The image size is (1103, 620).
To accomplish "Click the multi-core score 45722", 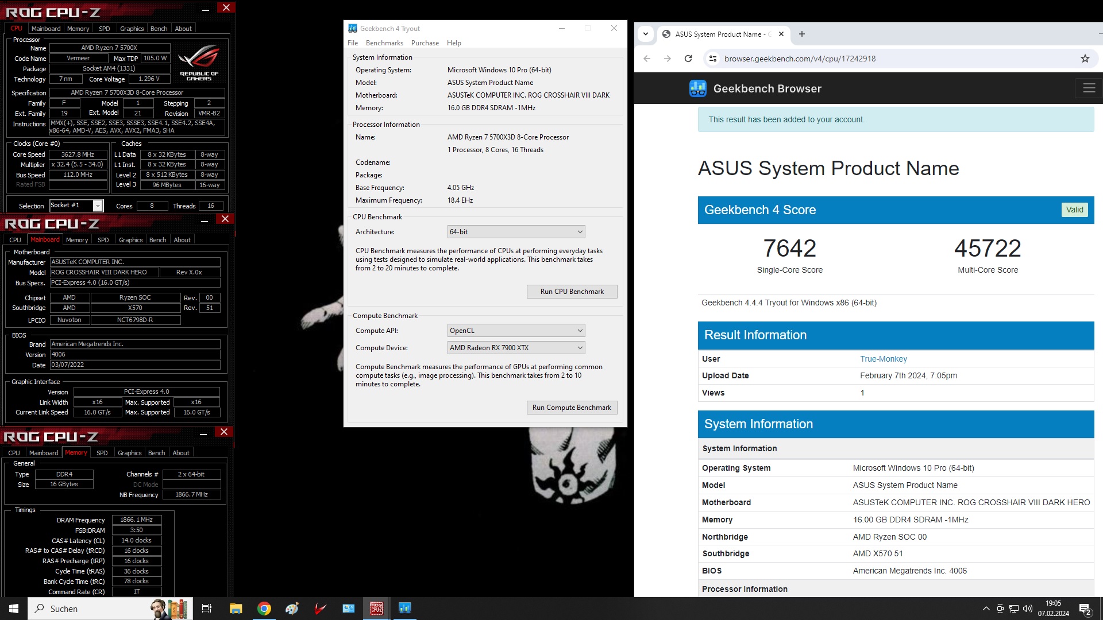I will click(x=988, y=248).
